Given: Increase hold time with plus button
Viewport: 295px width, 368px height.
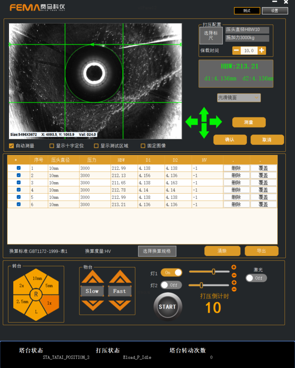Looking at the screenshot, I should 262,50.
